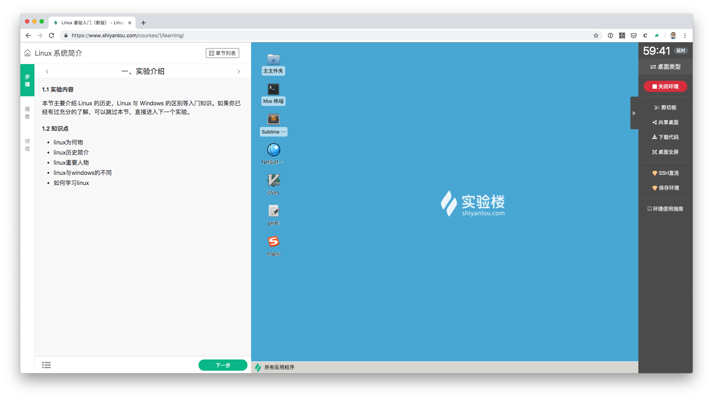Viewport: 713px width, 400px height.
Task: Open the home folder desktop icon
Action: [273, 60]
